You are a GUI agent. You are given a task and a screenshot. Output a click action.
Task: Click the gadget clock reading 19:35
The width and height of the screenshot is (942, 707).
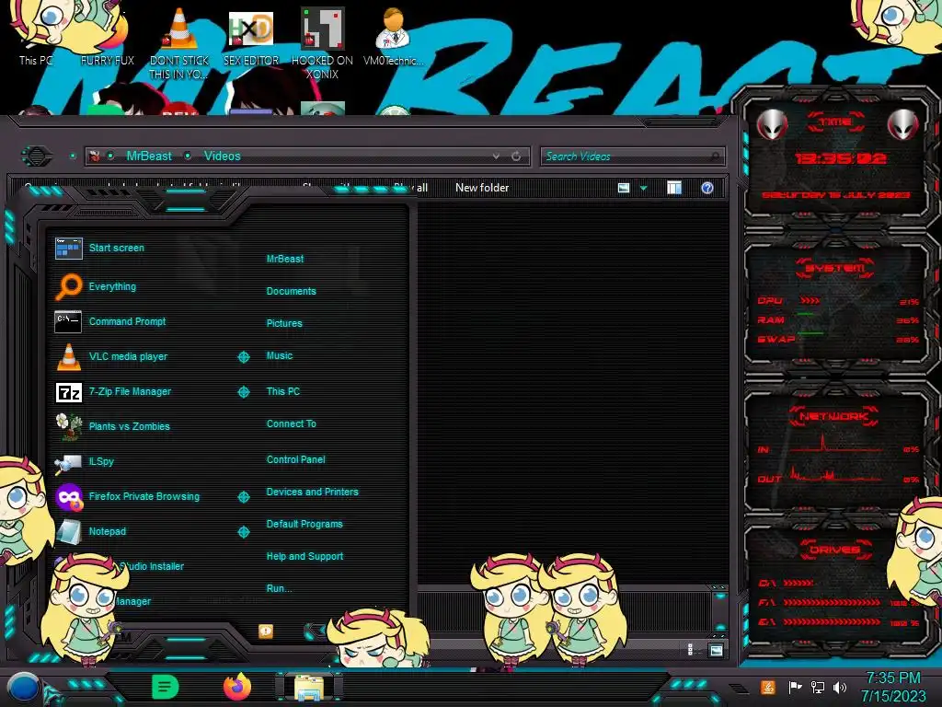pyautogui.click(x=841, y=158)
